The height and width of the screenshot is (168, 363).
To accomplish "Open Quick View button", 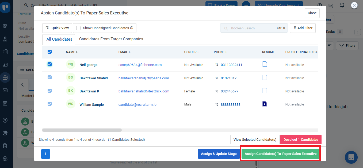I will tap(57, 28).
